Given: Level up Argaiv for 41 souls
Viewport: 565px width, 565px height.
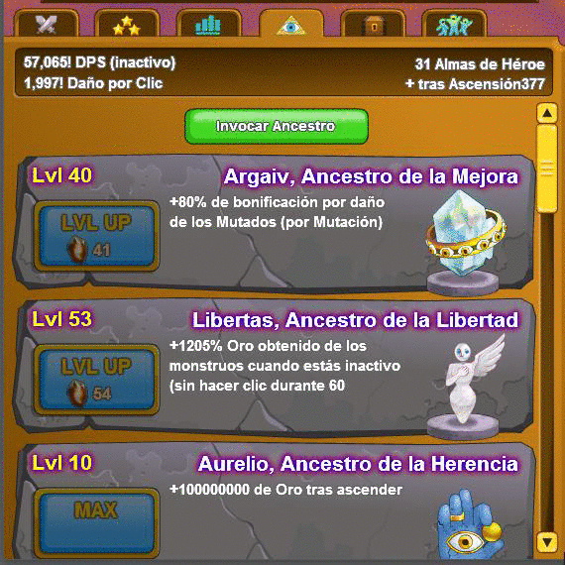Looking at the screenshot, I should tap(96, 236).
